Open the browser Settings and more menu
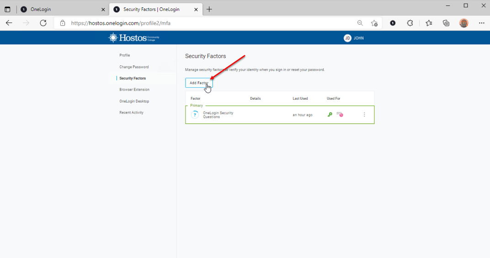Image resolution: width=490 pixels, height=258 pixels. [481, 23]
